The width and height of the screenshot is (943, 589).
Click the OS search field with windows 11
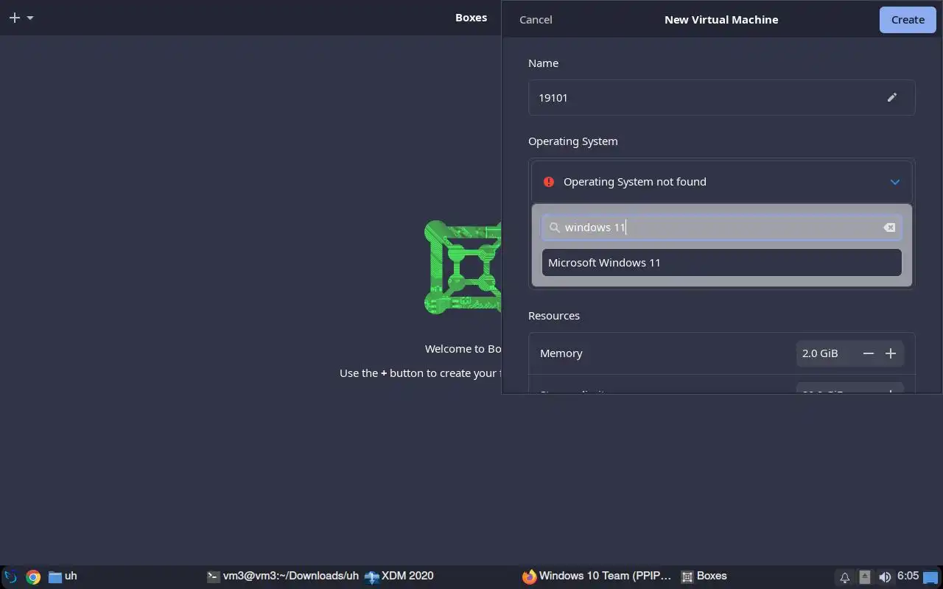[x=721, y=228]
